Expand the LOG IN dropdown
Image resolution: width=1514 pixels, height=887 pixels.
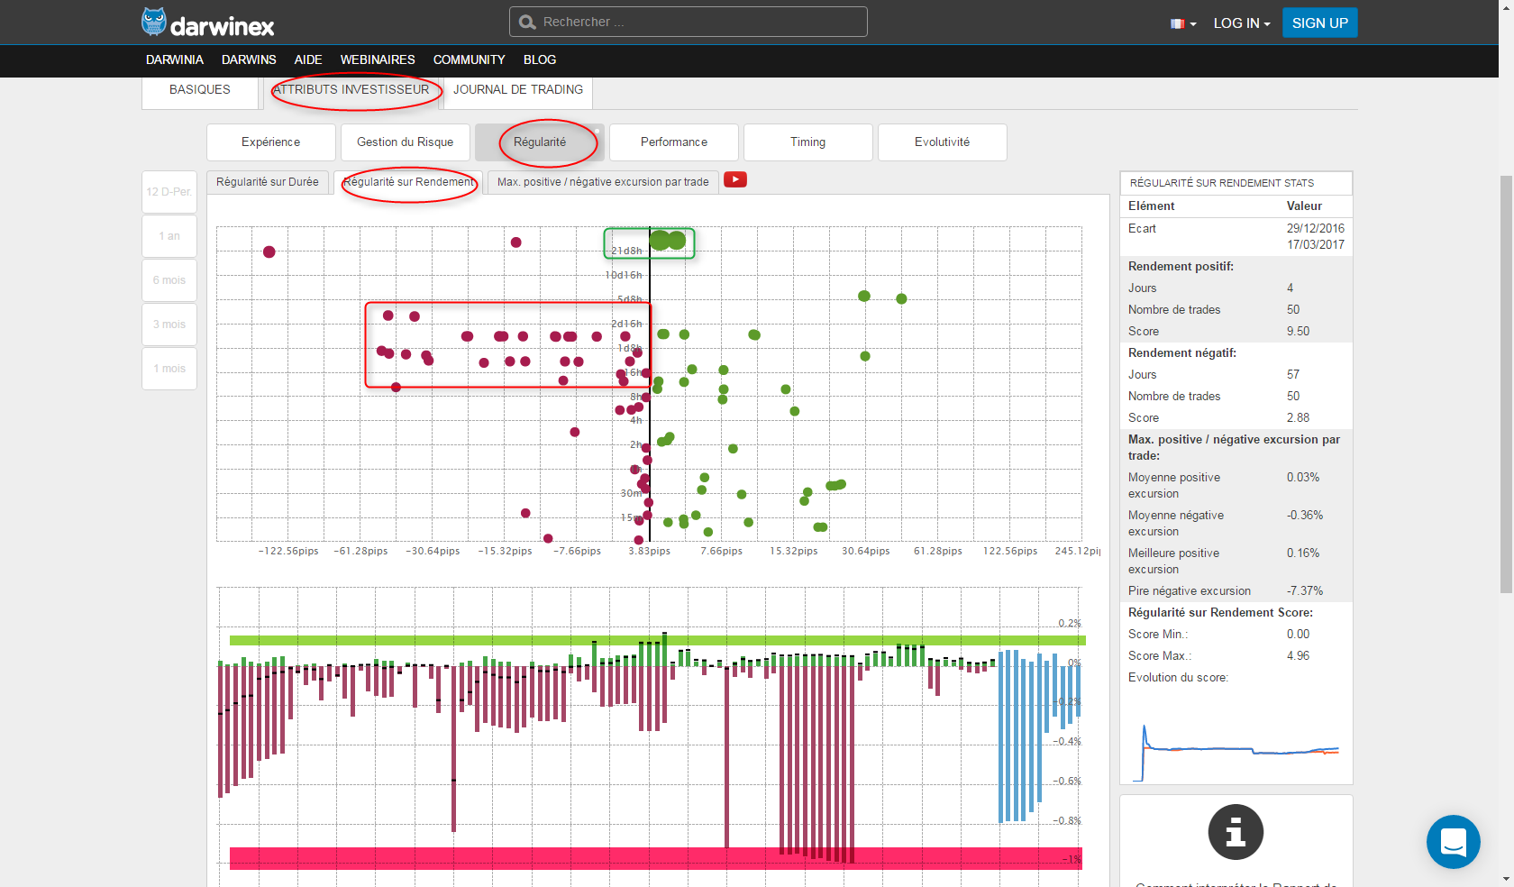point(1241,23)
